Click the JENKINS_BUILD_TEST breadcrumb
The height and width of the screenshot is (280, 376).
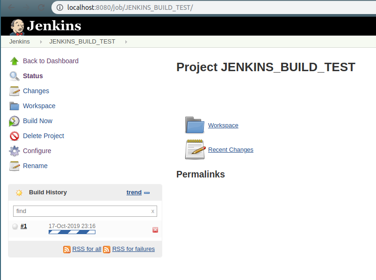(82, 42)
